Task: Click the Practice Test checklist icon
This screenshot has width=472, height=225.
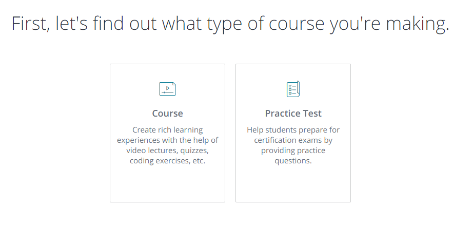Action: [x=293, y=89]
